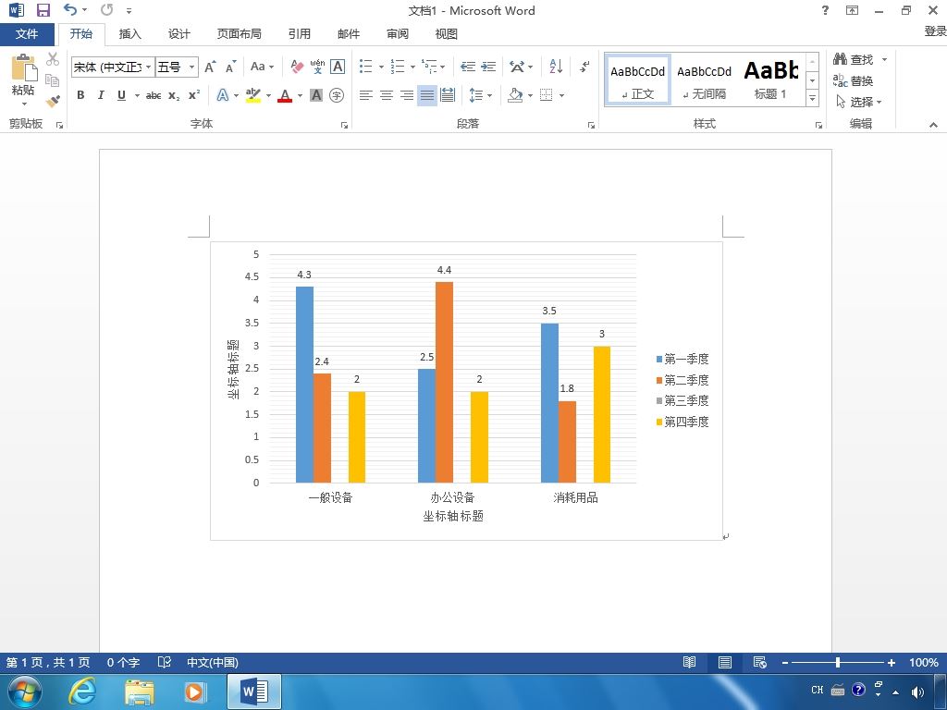Expand the line spacing options
Screen dimensions: 947x710
click(x=481, y=95)
